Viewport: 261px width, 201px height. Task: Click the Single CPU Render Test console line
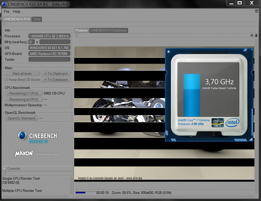click(21, 178)
